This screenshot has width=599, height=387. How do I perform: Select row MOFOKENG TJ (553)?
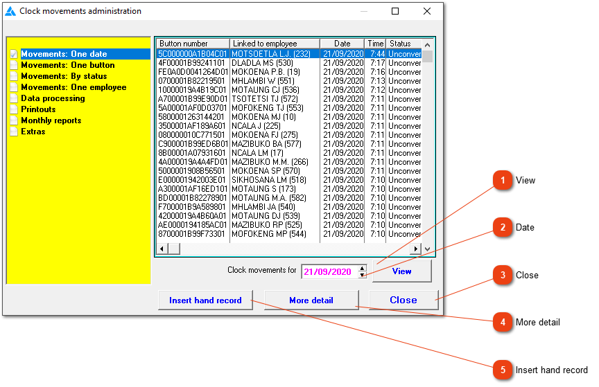click(x=289, y=108)
